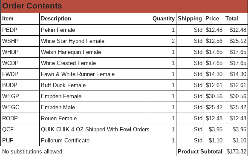Image resolution: width=248 pixels, height=156 pixels.
Task: Click the White Star Hybrid Female description
Action: [72, 41]
